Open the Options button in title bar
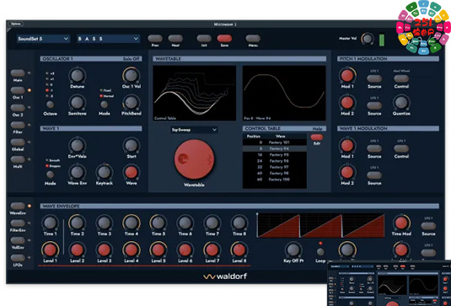 coord(16,24)
